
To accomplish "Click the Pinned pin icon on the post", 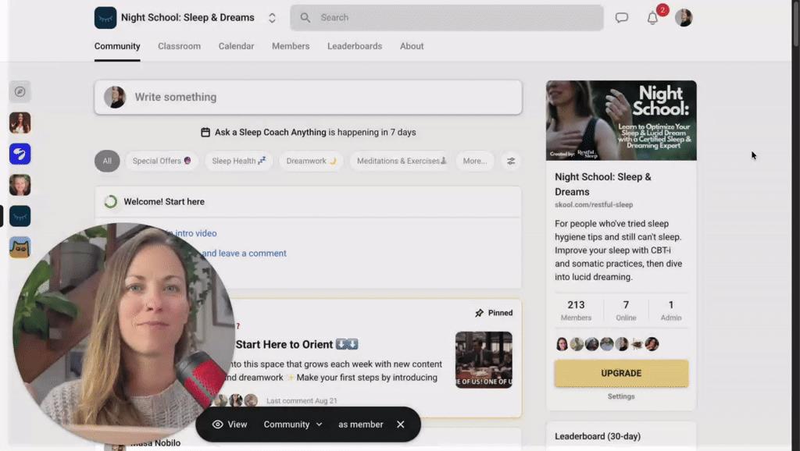I will pos(479,313).
